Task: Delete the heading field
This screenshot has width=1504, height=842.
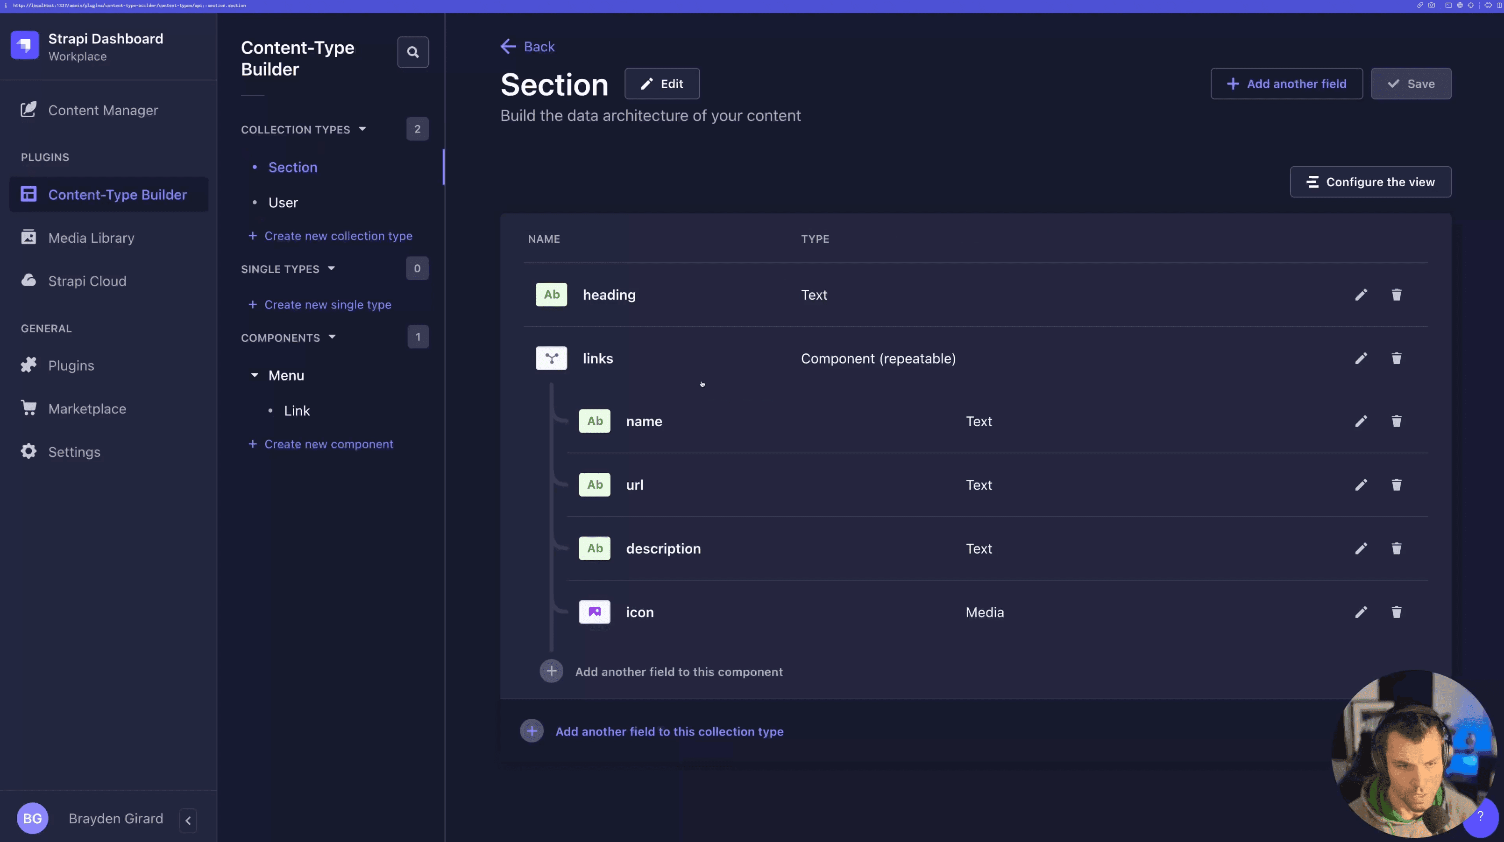Action: click(1396, 295)
